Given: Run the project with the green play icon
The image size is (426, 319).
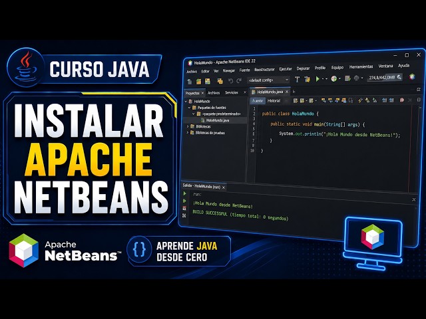Looking at the screenshot, I should pos(318,79).
